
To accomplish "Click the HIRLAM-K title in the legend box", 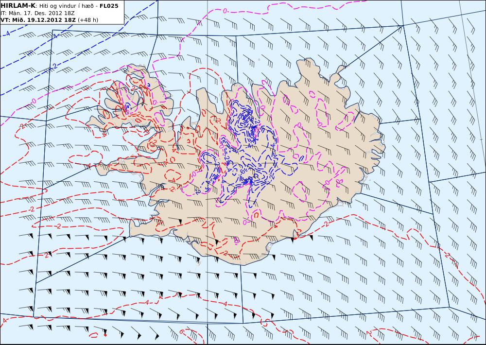I will click(x=18, y=6).
